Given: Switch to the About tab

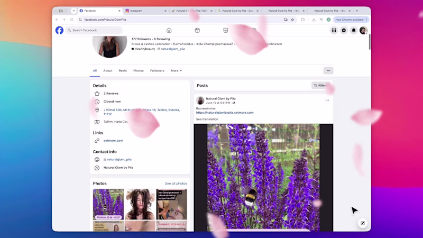Looking at the screenshot, I should (108, 71).
